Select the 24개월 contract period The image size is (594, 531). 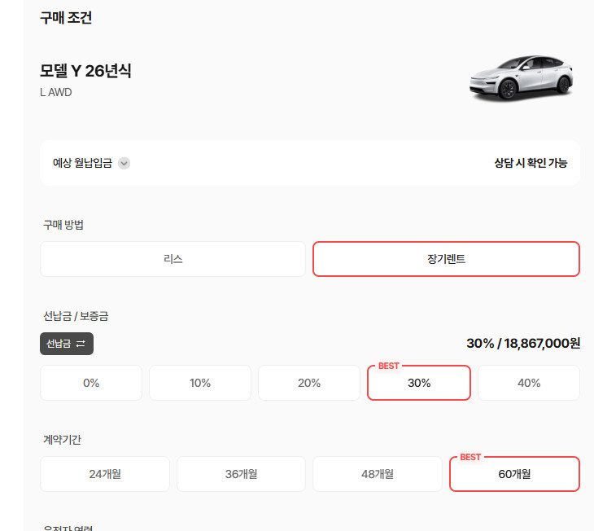(x=105, y=474)
